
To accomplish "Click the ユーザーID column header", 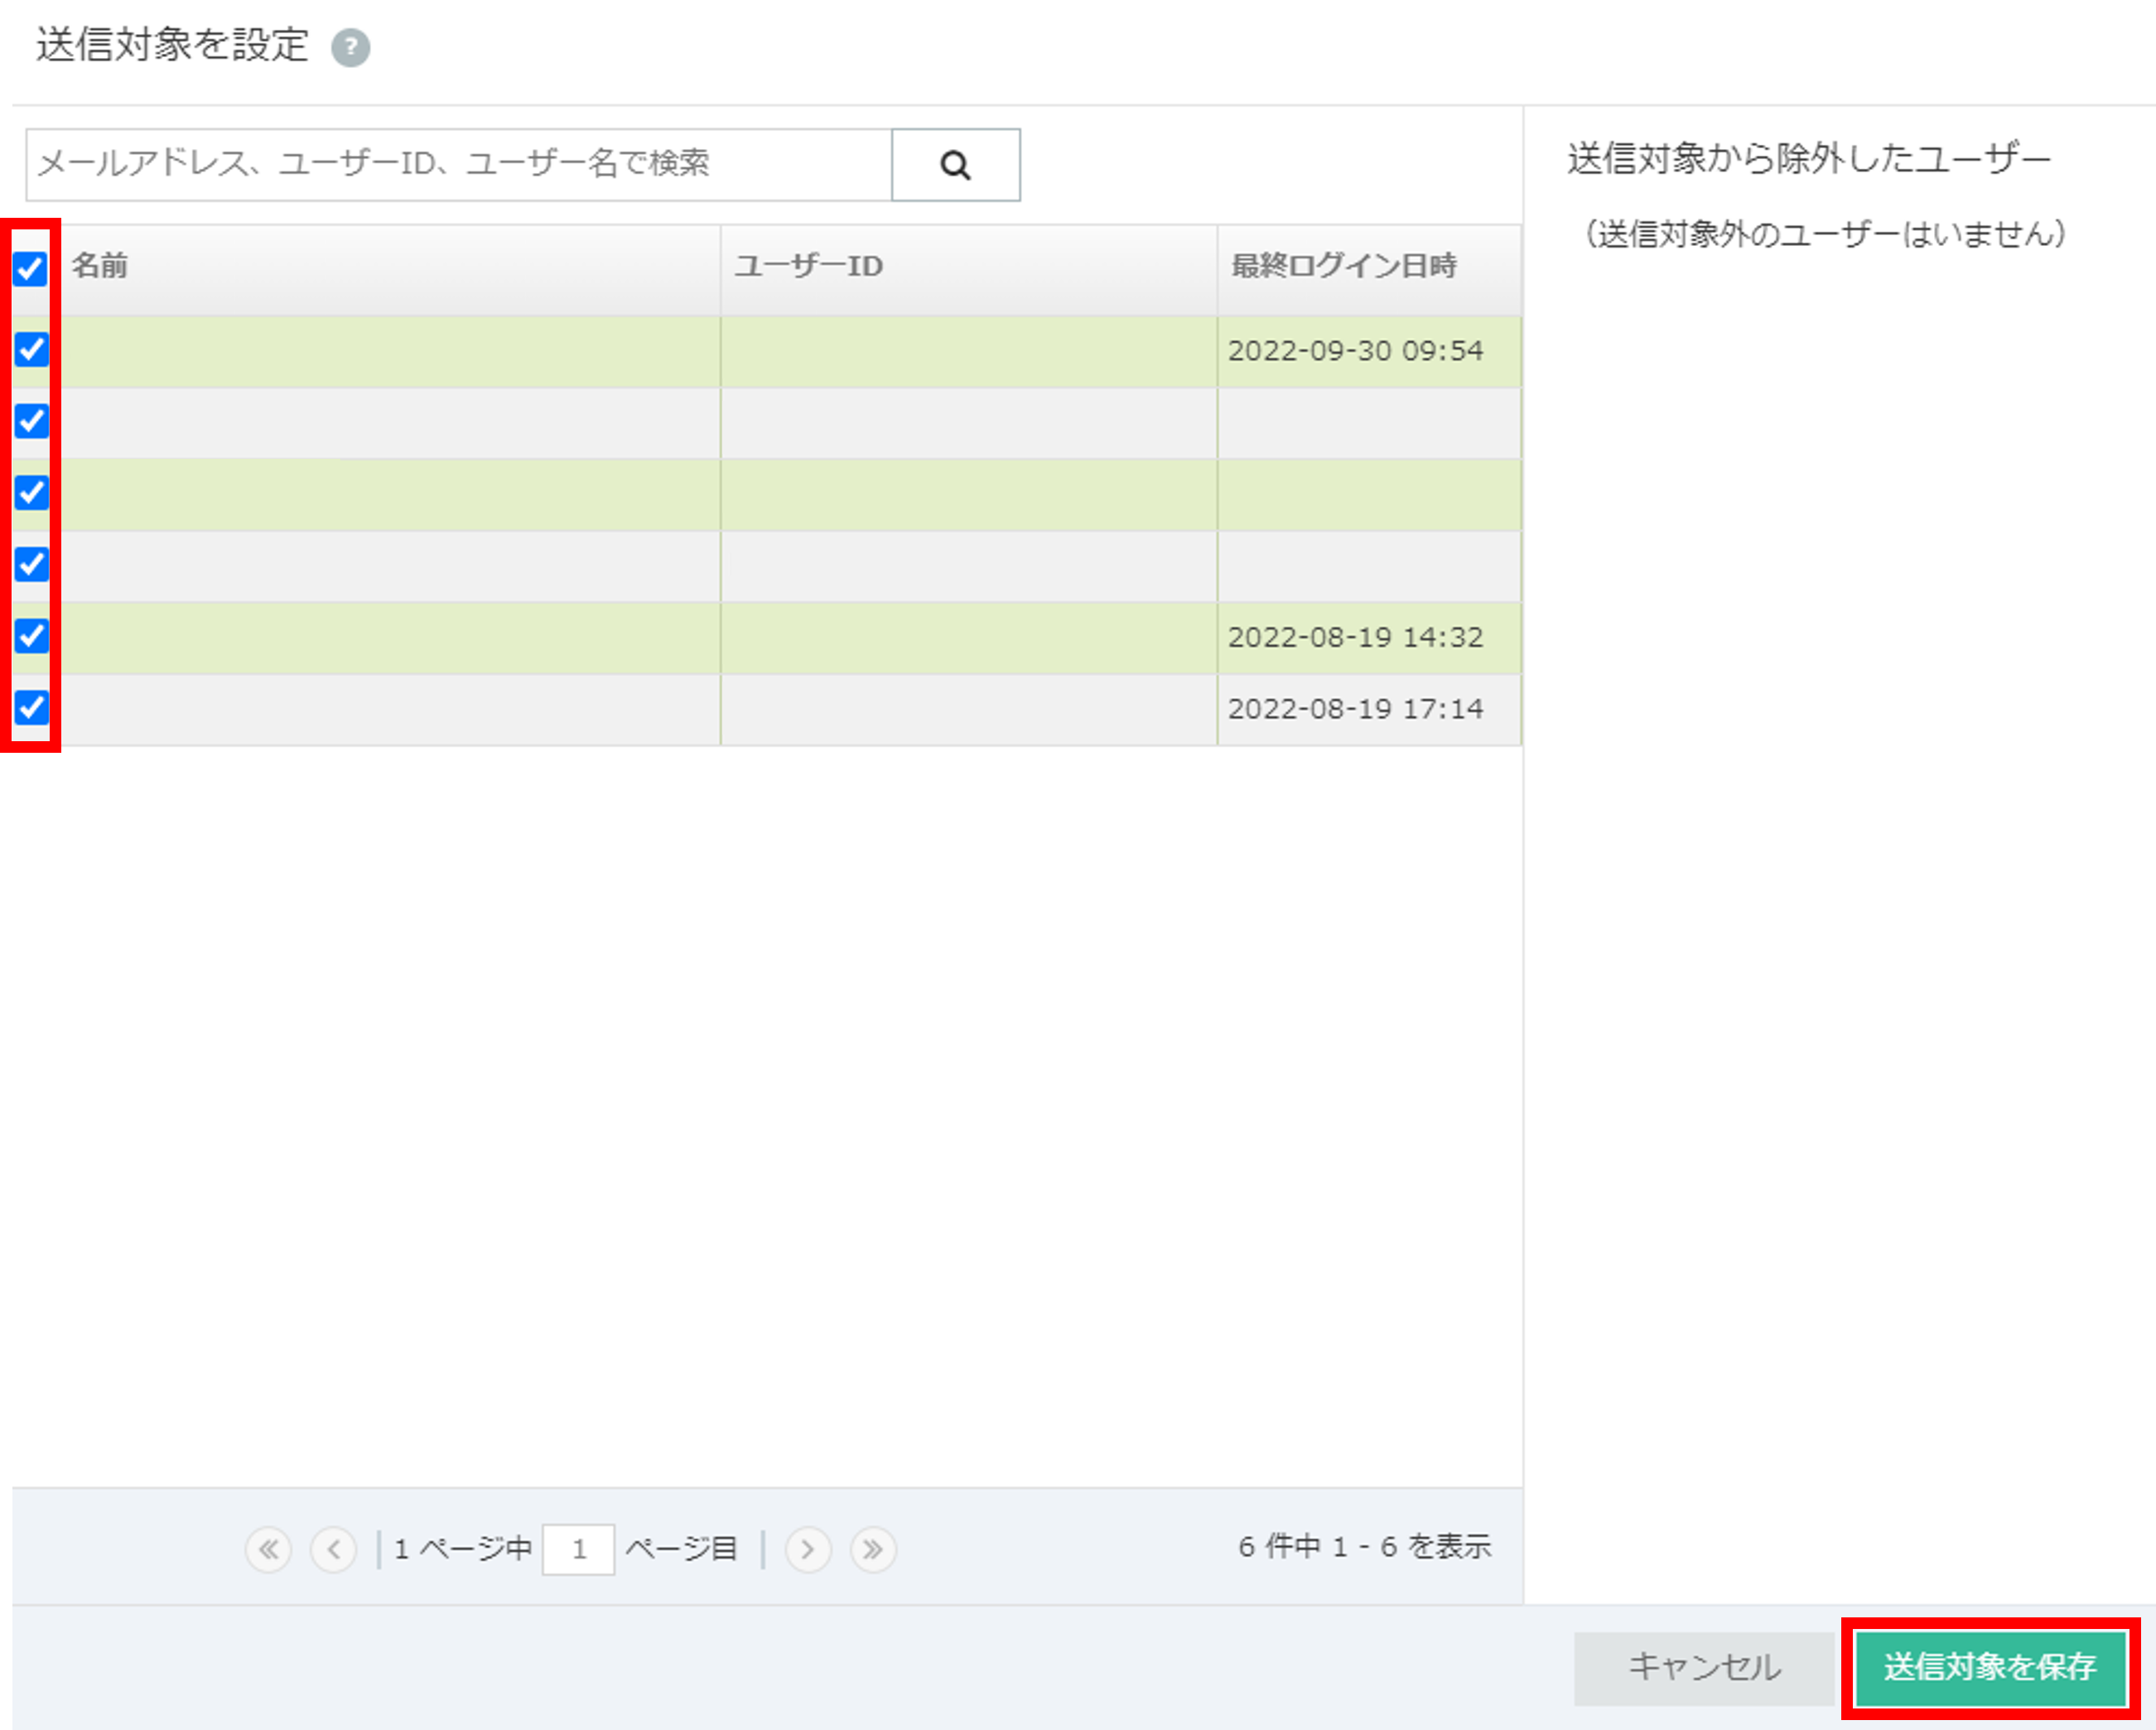I will (x=808, y=266).
